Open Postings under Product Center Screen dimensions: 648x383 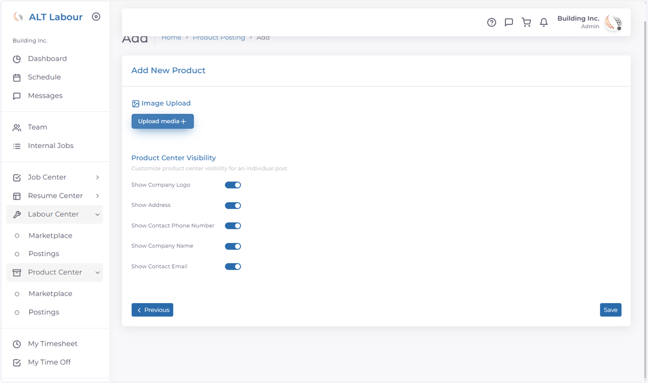coord(44,312)
